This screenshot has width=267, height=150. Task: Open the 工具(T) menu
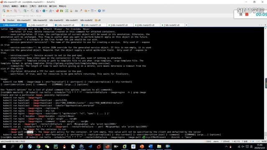tap(33, 6)
